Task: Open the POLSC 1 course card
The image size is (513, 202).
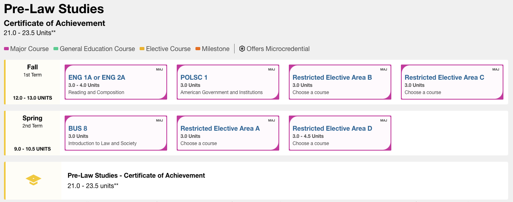Action: coord(194,78)
